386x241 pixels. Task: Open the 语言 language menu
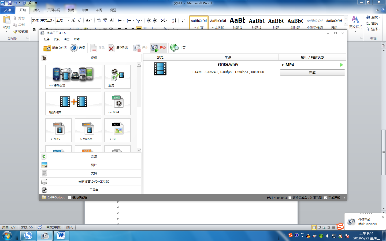(67, 39)
